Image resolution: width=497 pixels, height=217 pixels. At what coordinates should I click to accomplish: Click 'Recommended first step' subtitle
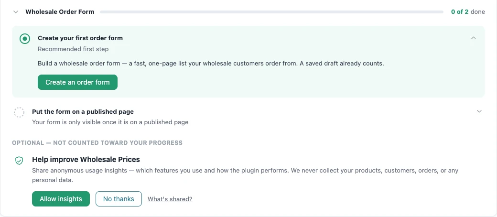coord(73,49)
